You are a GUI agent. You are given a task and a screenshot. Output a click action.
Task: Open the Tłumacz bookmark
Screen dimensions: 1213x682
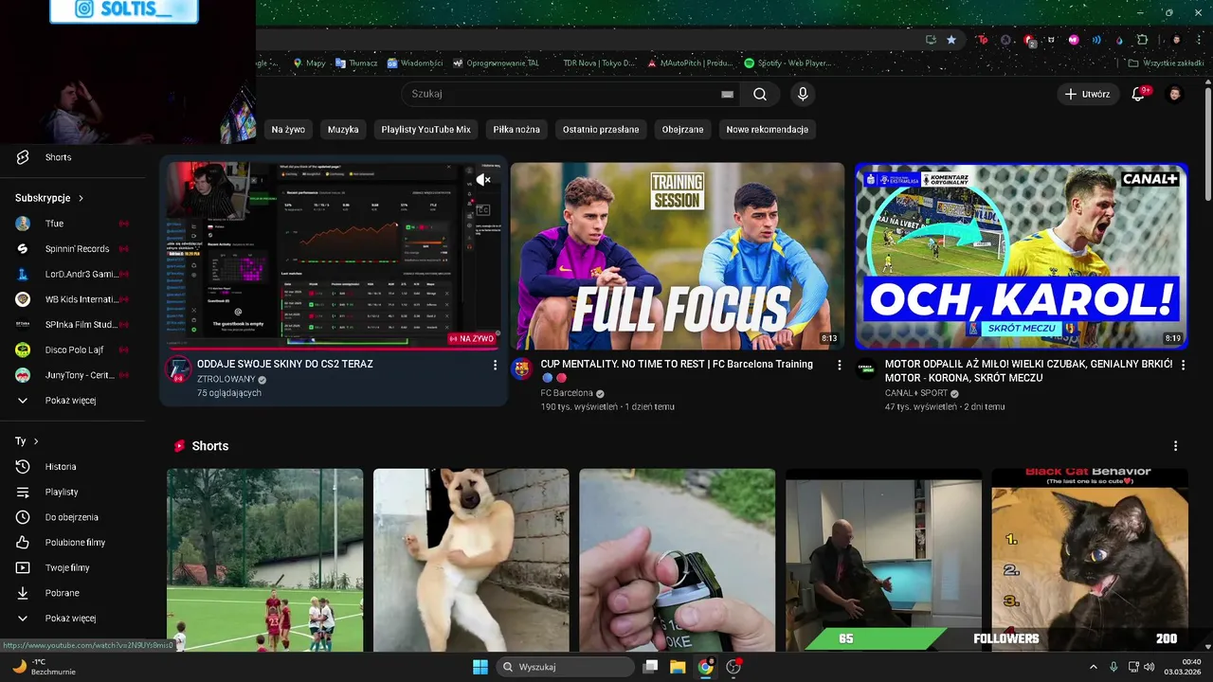356,63
